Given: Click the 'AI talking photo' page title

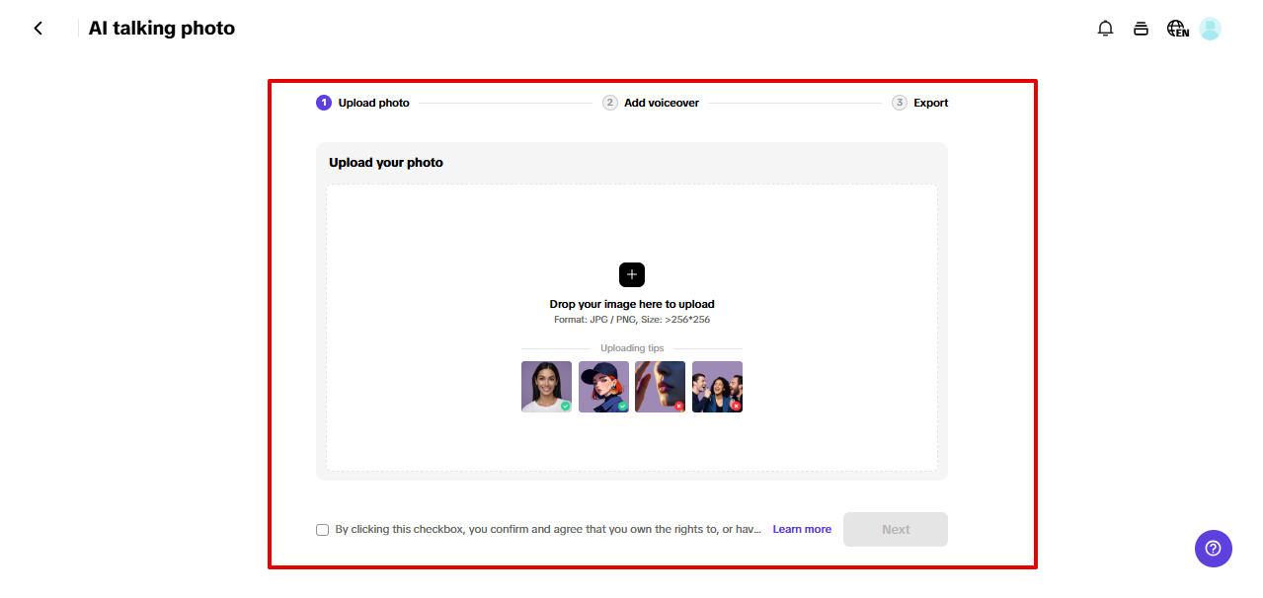Looking at the screenshot, I should pos(162,29).
